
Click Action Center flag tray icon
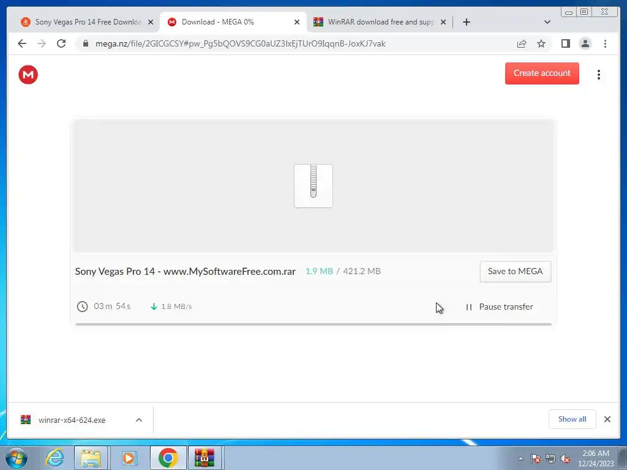(x=536, y=458)
